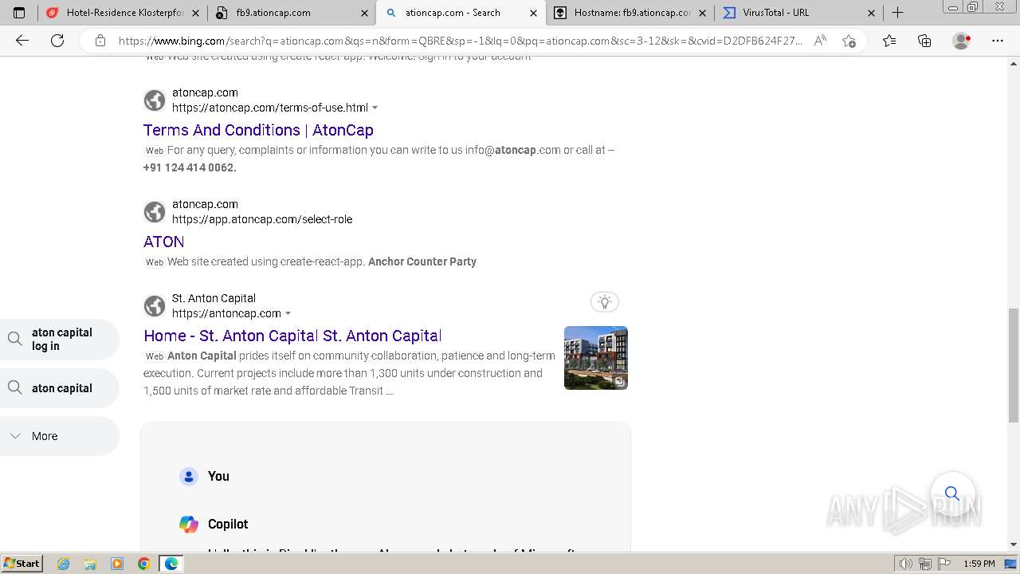The width and height of the screenshot is (1020, 574).
Task: Open Read aloud in address bar
Action: coord(820,41)
